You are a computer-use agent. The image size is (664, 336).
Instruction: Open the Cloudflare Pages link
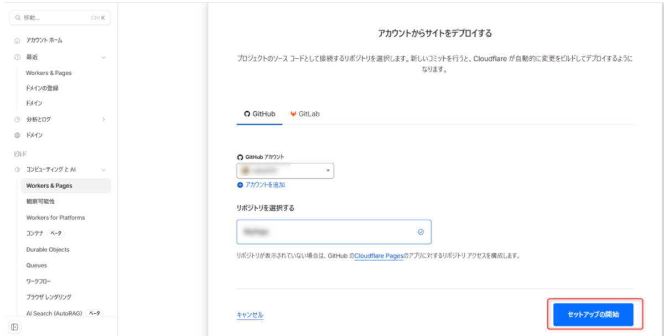point(379,256)
